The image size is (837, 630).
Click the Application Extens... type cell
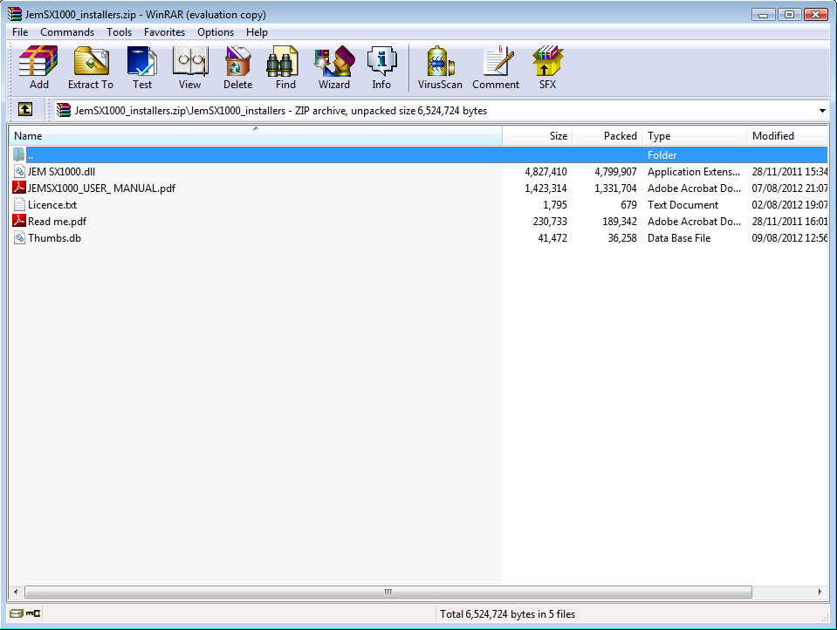tap(694, 172)
